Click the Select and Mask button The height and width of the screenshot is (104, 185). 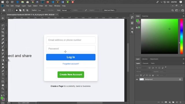click(109, 10)
